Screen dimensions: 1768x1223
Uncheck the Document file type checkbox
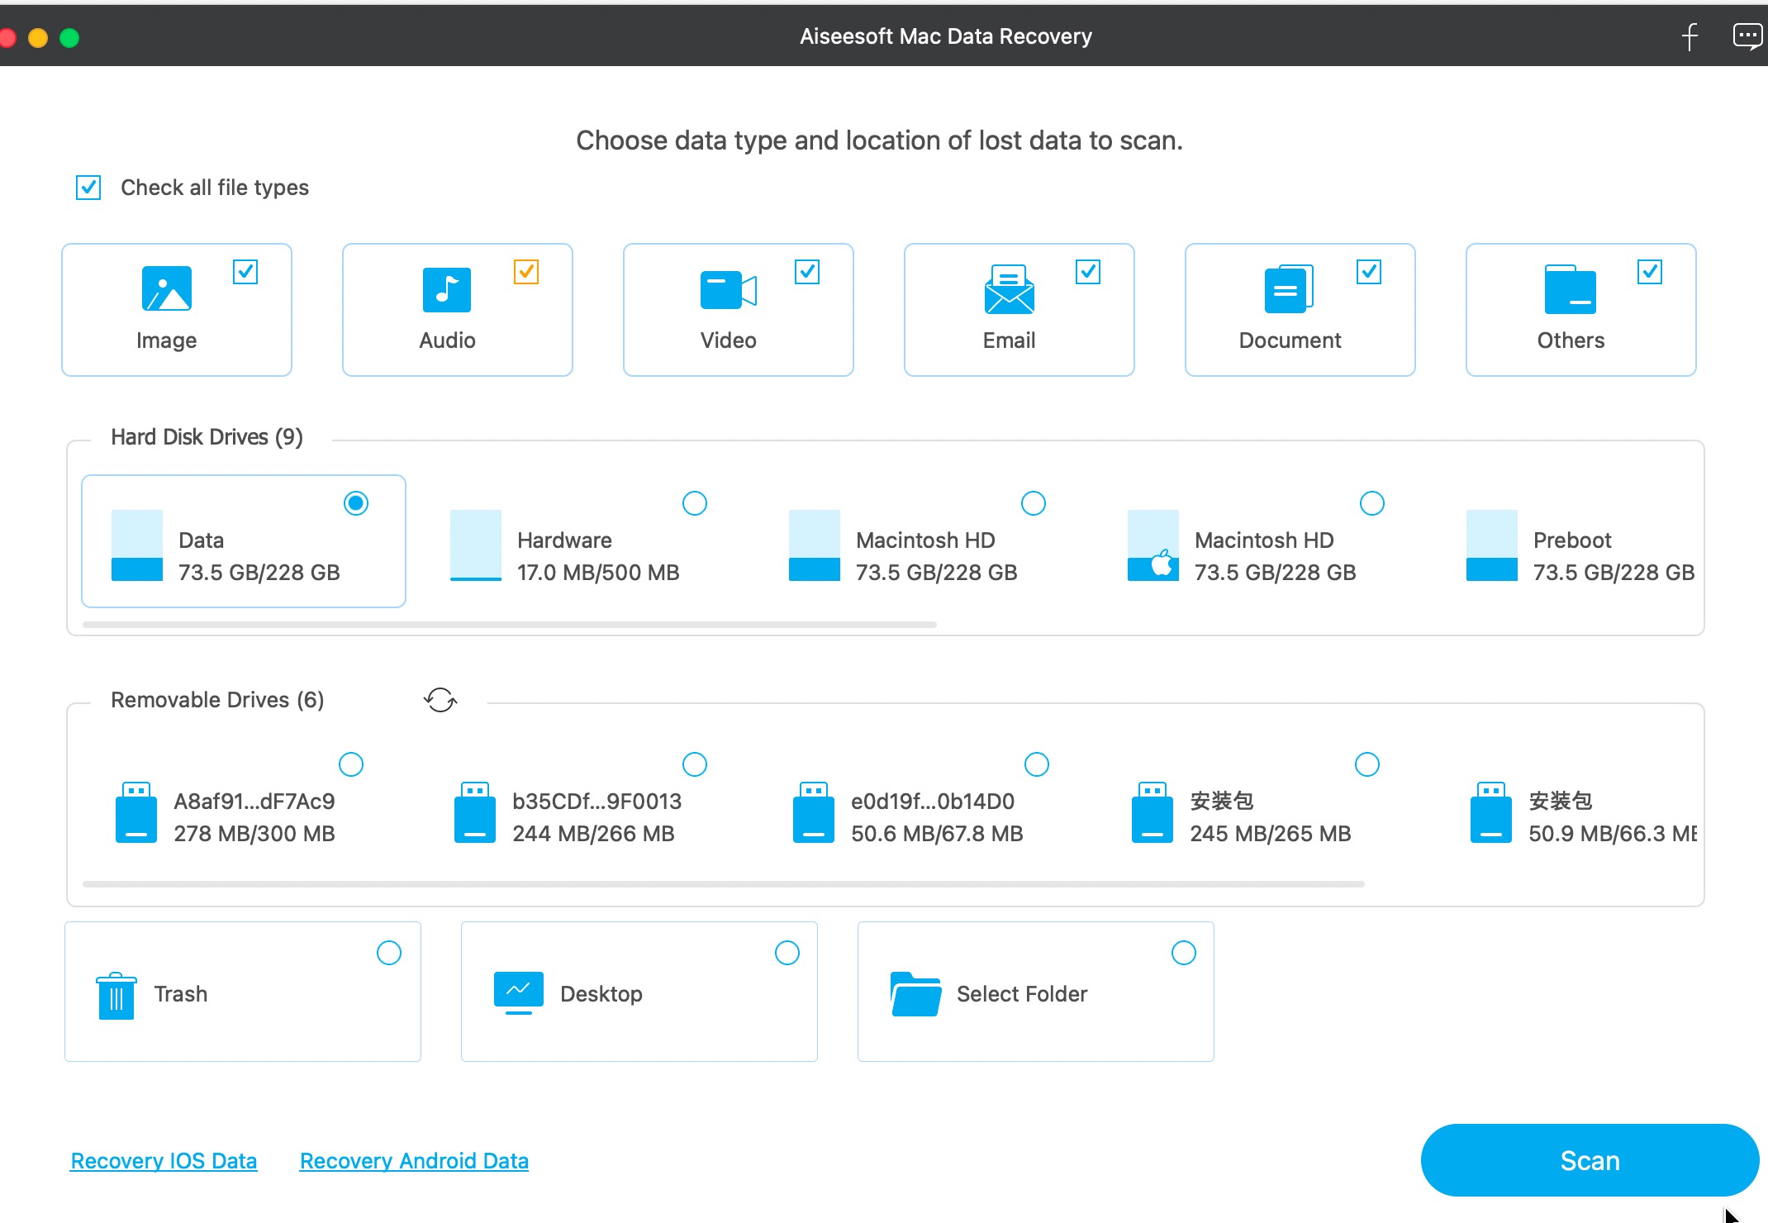point(1369,272)
